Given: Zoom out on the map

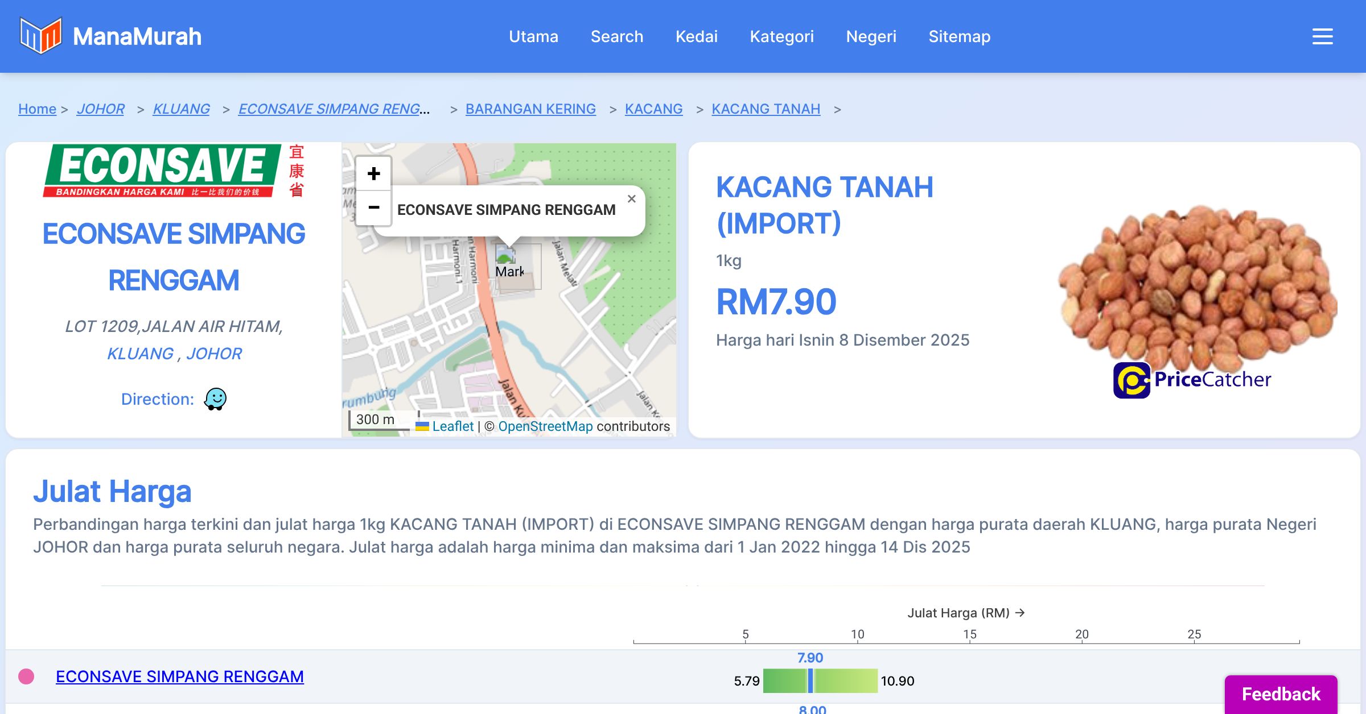Looking at the screenshot, I should 373,207.
